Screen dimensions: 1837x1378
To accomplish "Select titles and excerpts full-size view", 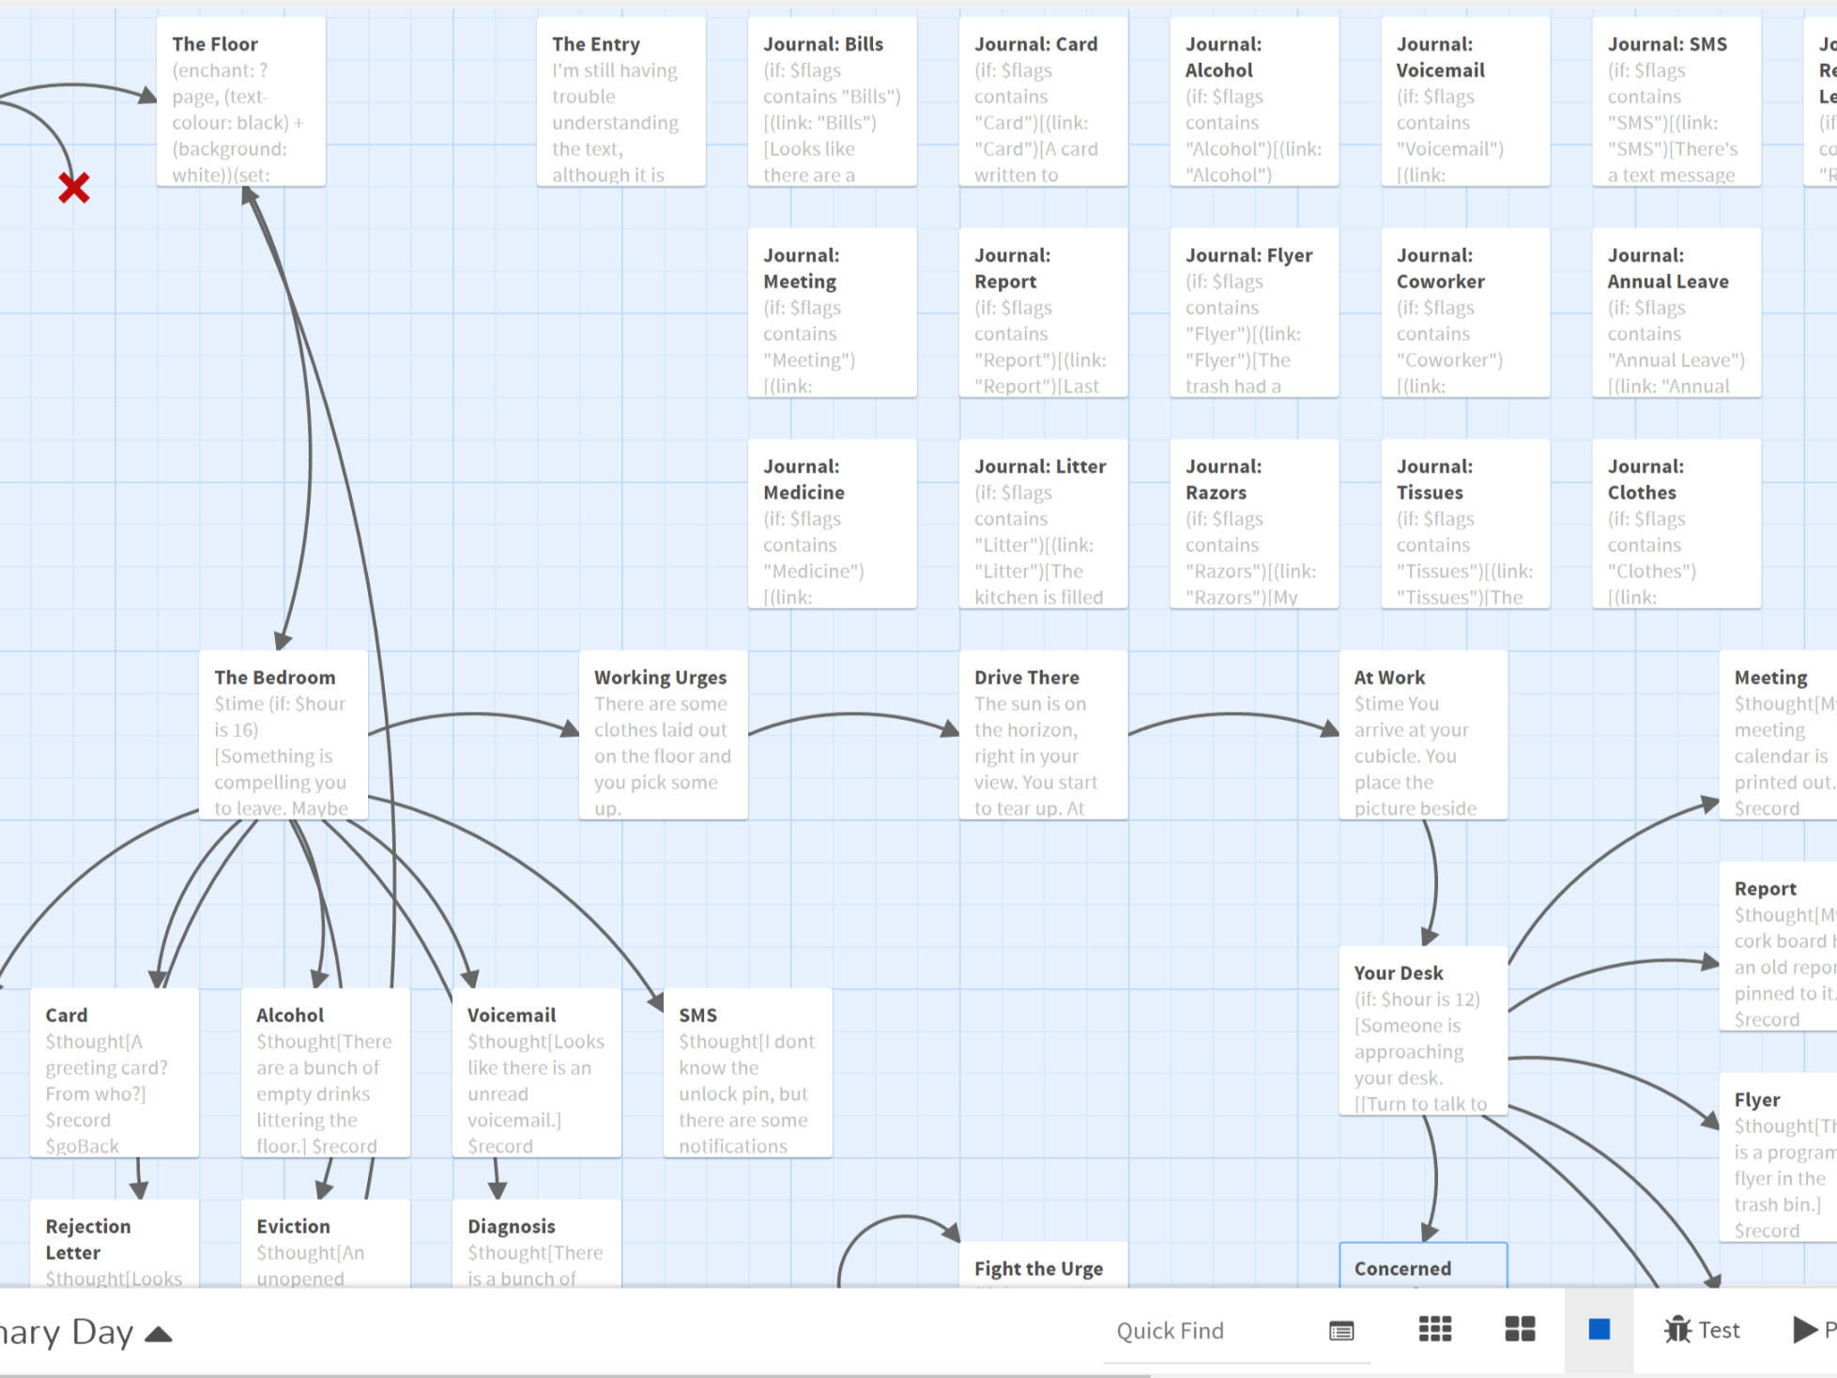I will [x=1600, y=1330].
